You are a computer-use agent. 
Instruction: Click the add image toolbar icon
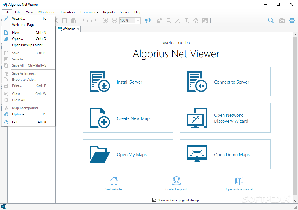(205, 20)
